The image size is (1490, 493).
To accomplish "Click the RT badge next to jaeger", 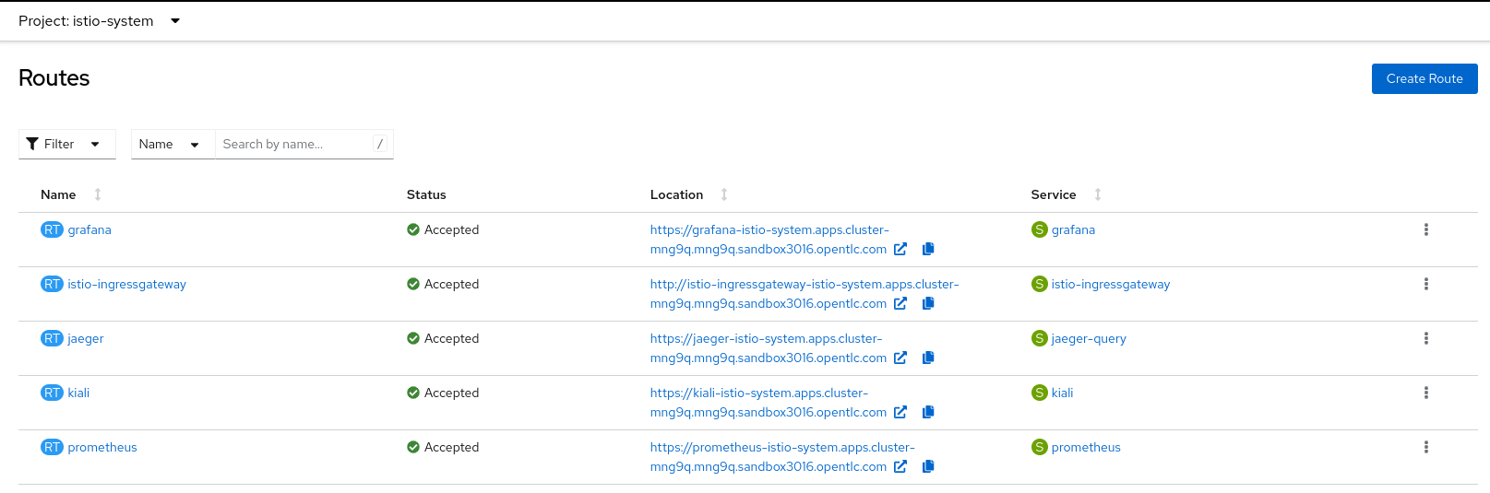I will pos(52,338).
